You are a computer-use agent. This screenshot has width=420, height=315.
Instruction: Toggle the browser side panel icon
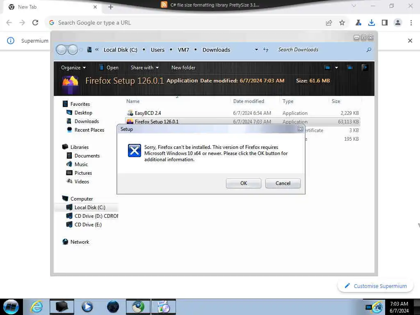tap(385, 23)
